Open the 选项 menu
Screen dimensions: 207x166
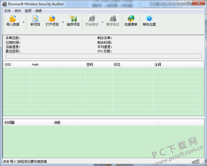click(x=28, y=11)
